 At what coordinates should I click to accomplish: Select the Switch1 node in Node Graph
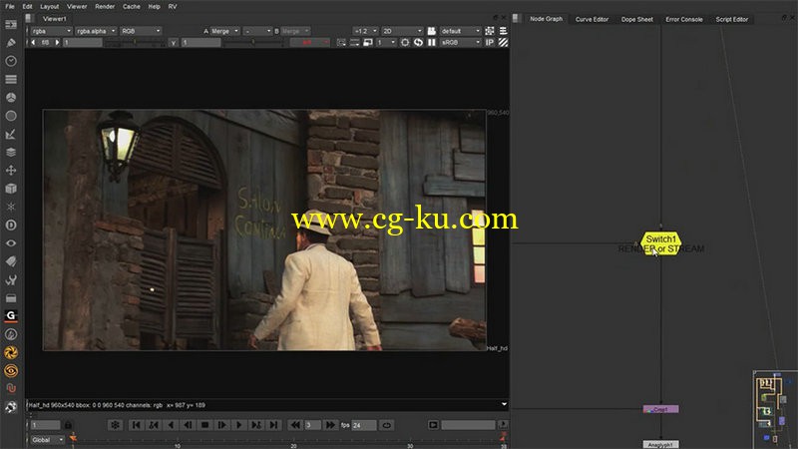click(660, 243)
